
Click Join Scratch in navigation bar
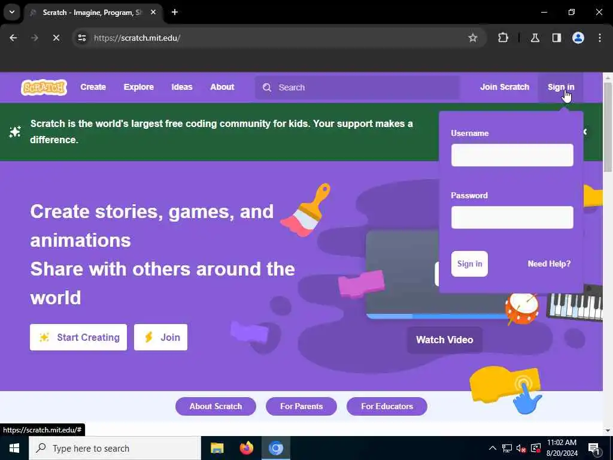point(504,87)
